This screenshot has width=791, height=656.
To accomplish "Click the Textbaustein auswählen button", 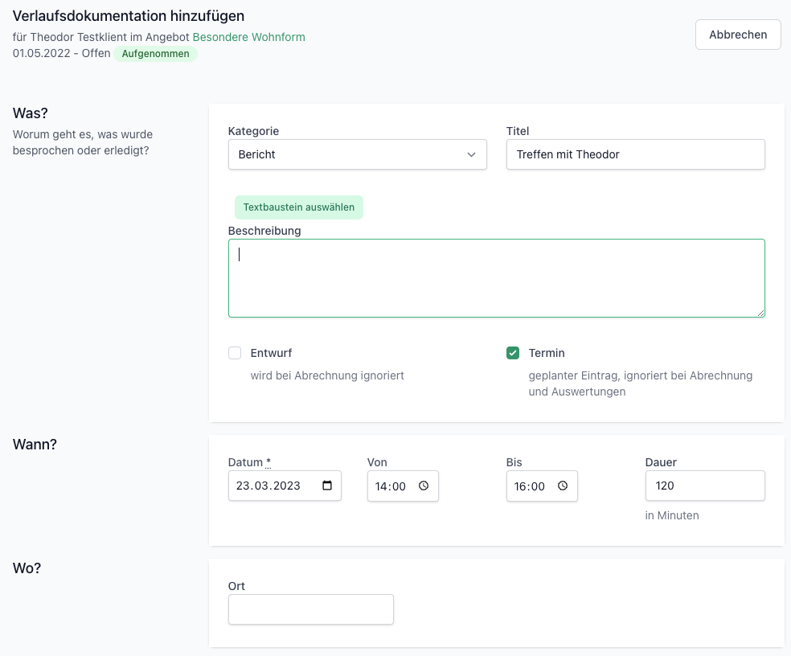I will coord(299,207).
